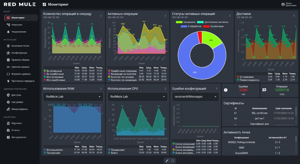Toggle В обработке legend entry
The width and height of the screenshot is (300, 164).
click(x=191, y=26)
